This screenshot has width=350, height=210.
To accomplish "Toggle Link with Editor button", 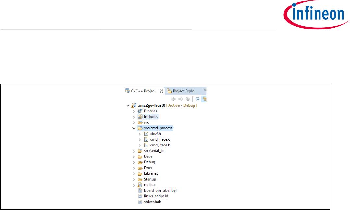I will (204, 99).
